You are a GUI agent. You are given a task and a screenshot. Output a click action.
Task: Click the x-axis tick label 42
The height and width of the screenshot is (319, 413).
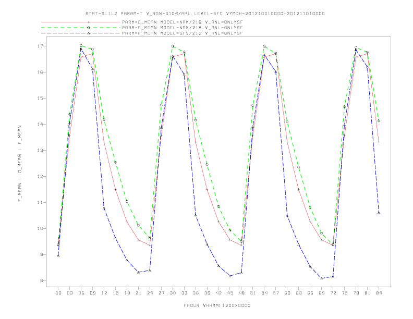tap(218, 293)
